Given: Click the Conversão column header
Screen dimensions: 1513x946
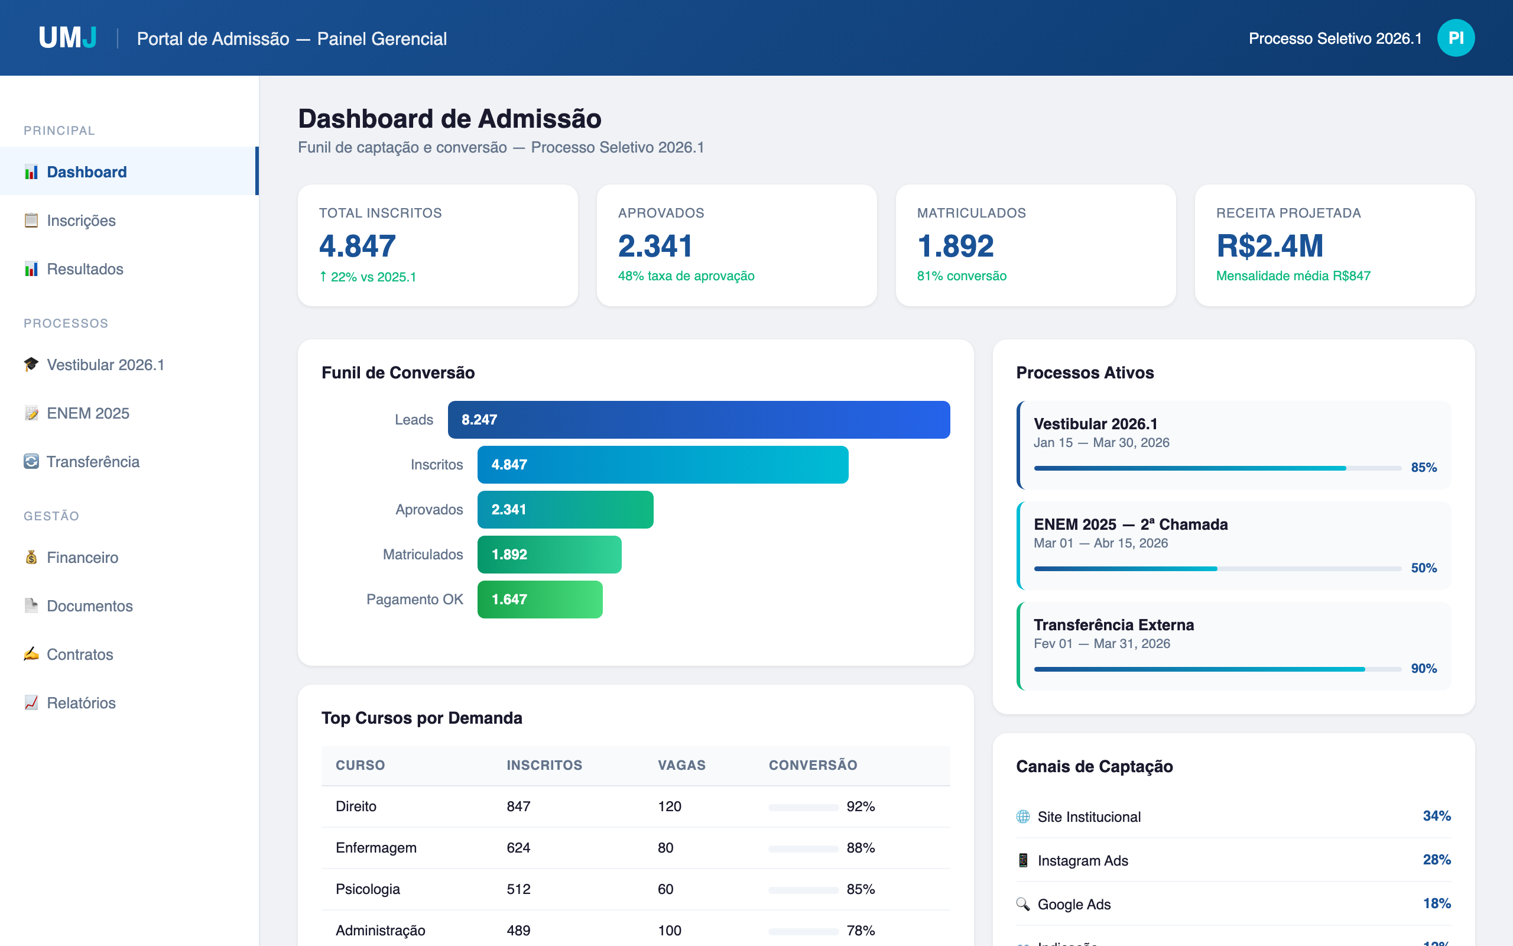Looking at the screenshot, I should [x=813, y=765].
